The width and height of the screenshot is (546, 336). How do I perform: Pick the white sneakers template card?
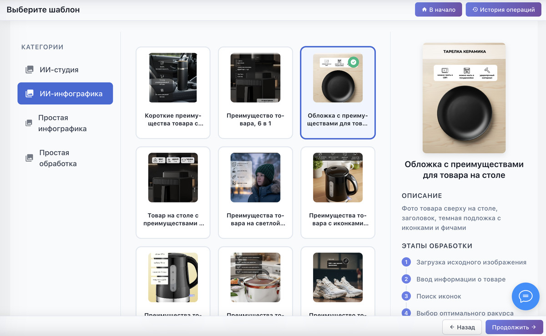click(338, 282)
